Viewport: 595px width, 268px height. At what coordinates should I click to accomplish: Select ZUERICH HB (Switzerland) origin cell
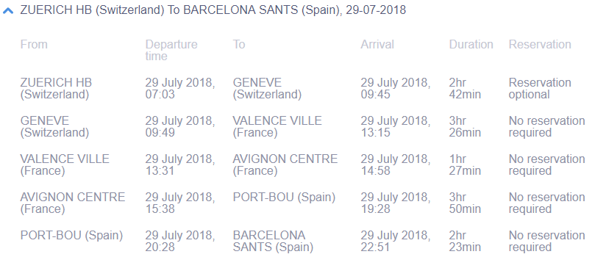[x=56, y=88]
